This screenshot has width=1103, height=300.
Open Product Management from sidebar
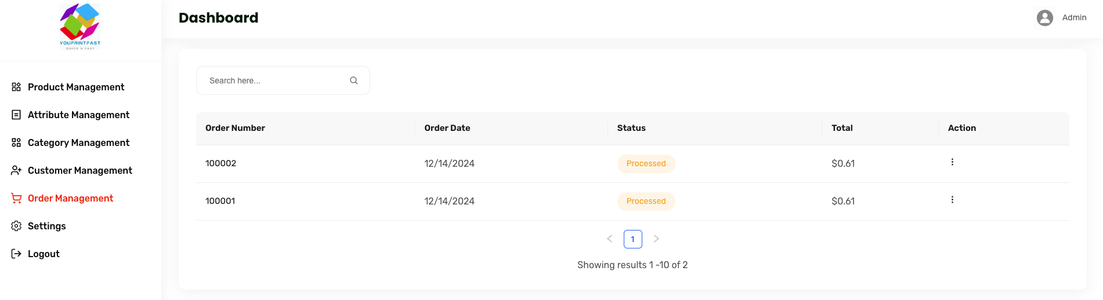pyautogui.click(x=76, y=87)
